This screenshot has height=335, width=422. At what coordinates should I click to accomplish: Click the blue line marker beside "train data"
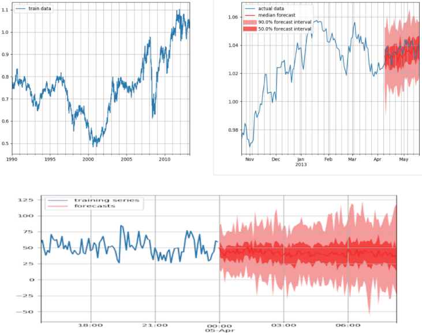point(21,9)
